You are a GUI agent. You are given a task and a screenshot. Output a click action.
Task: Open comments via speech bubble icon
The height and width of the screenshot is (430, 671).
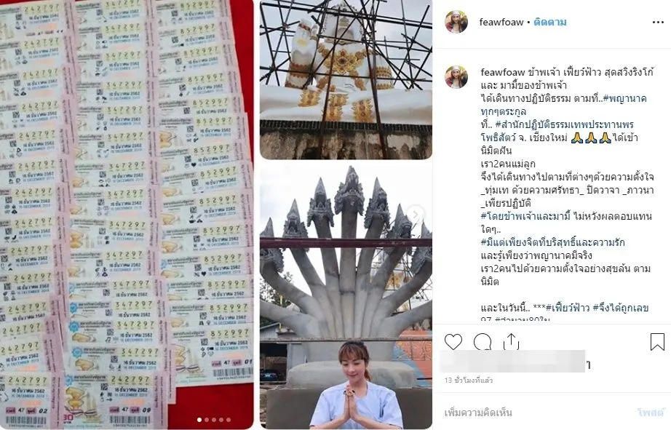(x=483, y=342)
